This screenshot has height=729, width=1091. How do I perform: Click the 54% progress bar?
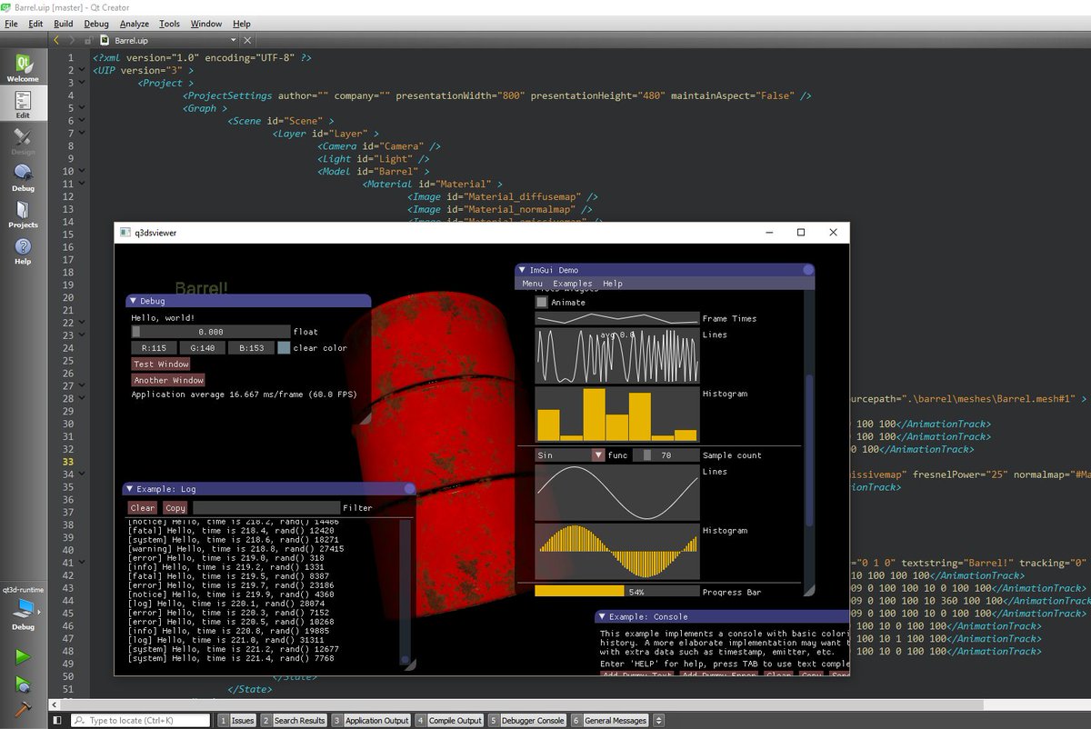click(617, 592)
